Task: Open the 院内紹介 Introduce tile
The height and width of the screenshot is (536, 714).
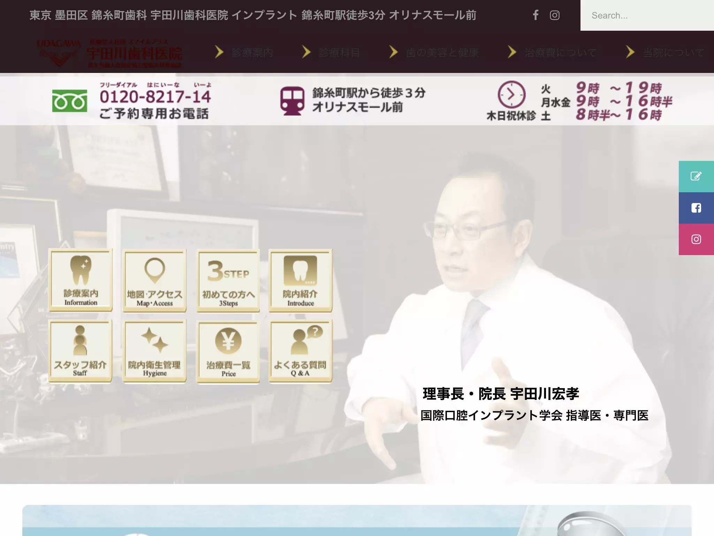Action: click(301, 281)
